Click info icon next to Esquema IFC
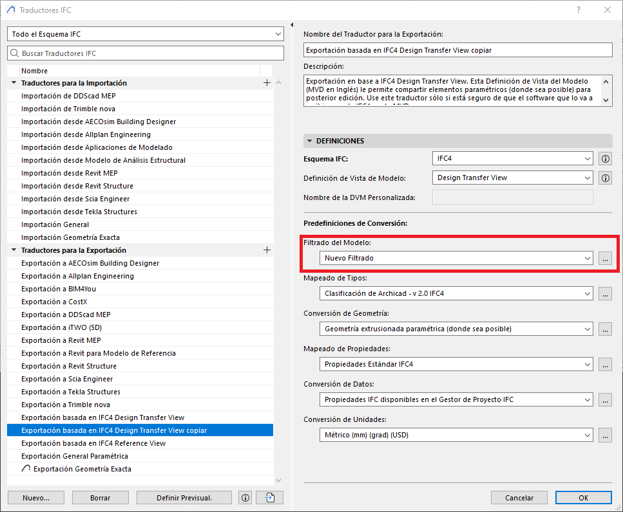The width and height of the screenshot is (623, 512). coord(605,159)
